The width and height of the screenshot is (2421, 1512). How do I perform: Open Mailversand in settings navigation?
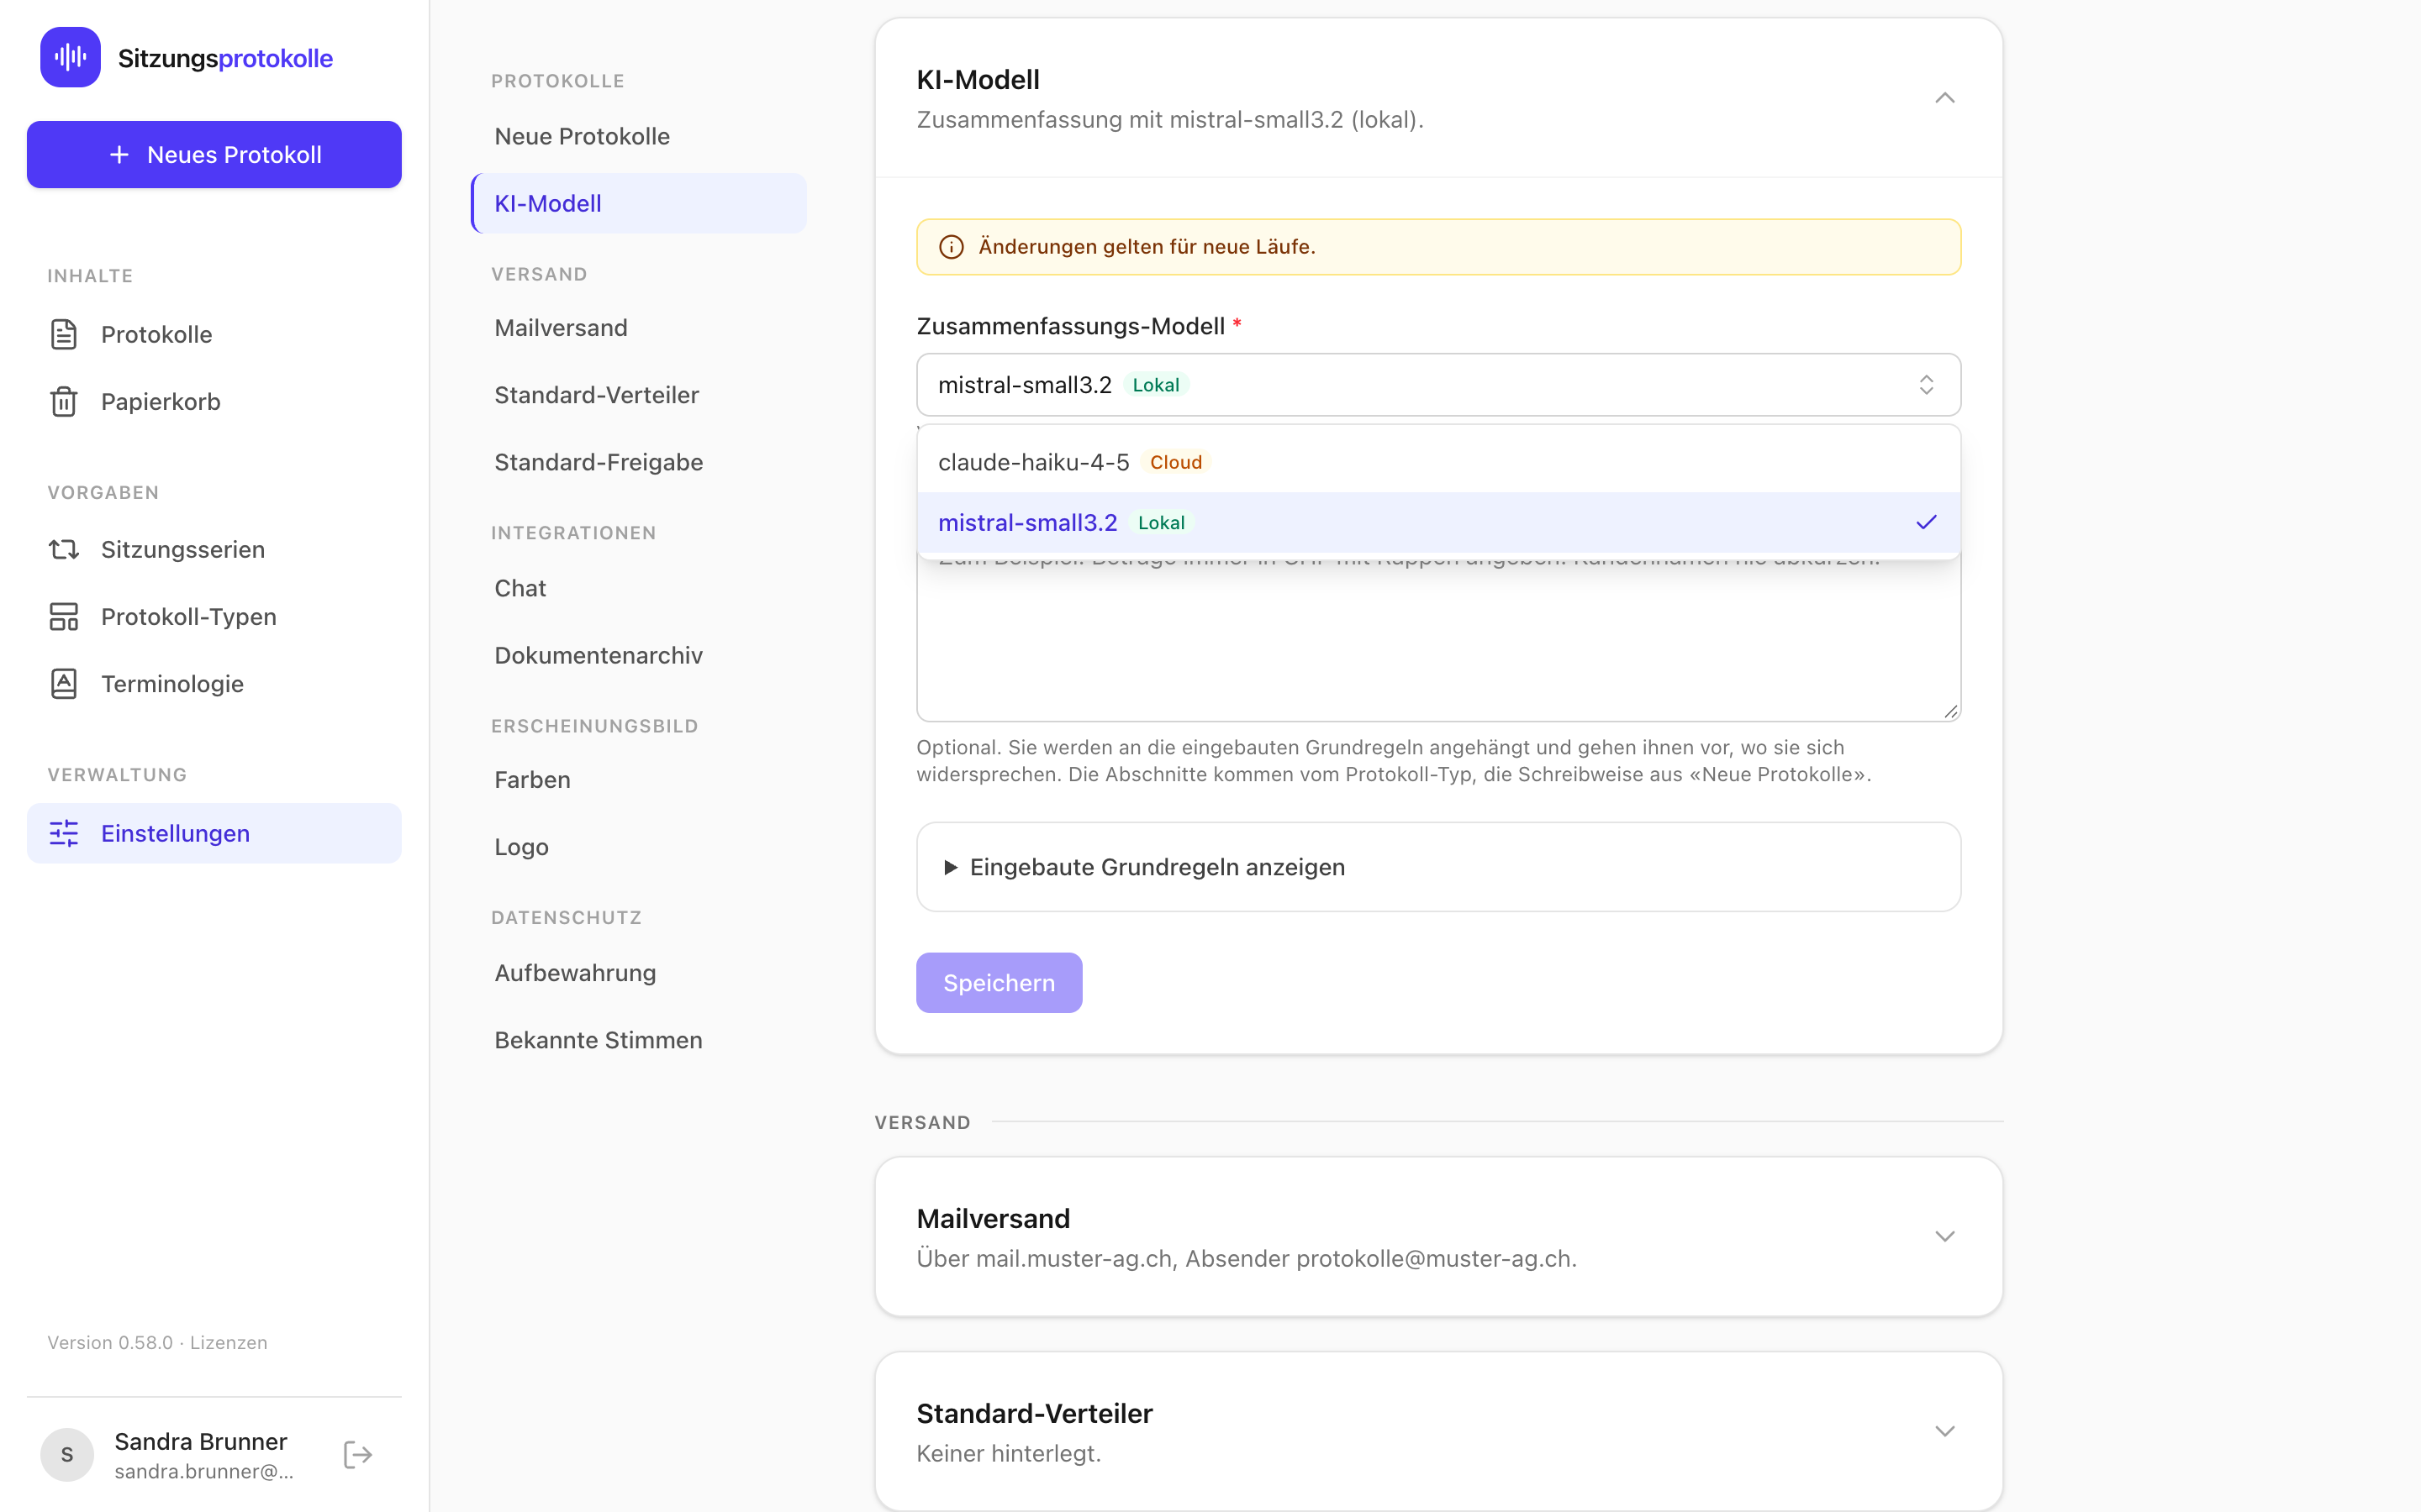(639, 328)
